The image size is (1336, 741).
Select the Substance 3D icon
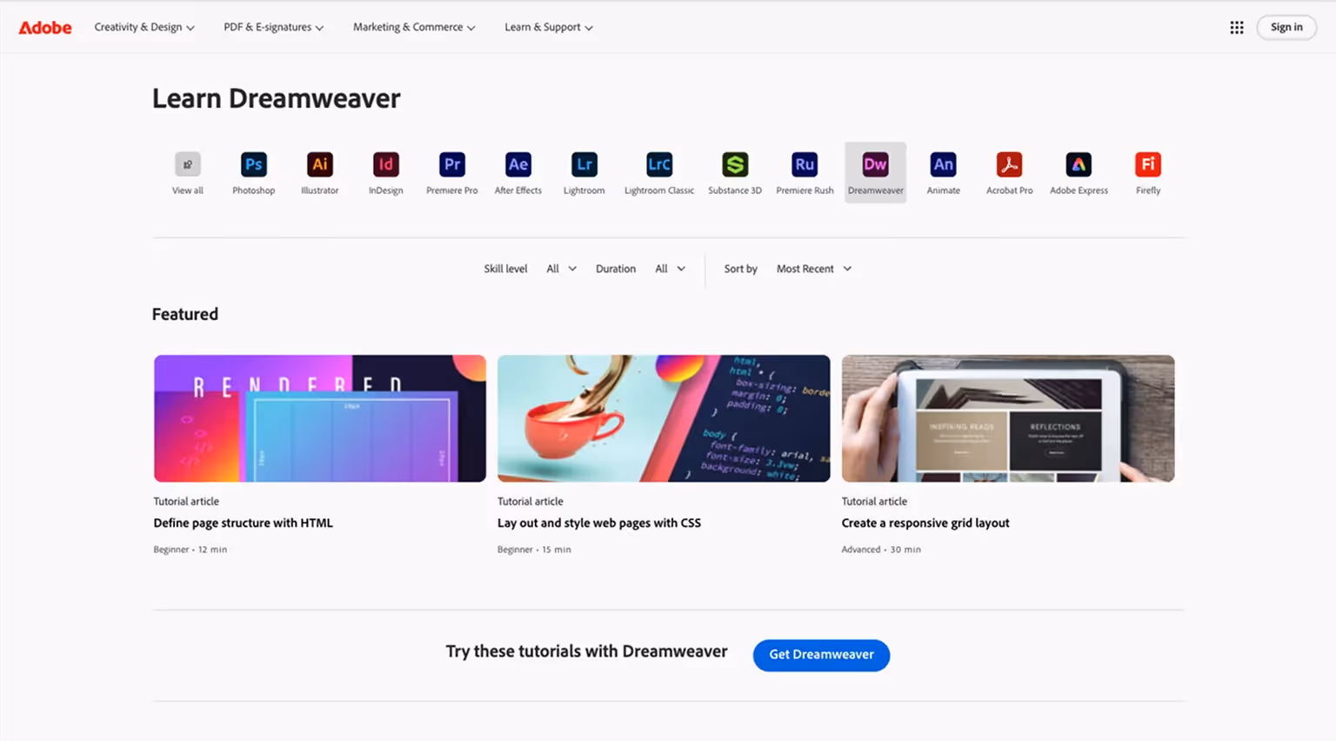pos(734,164)
